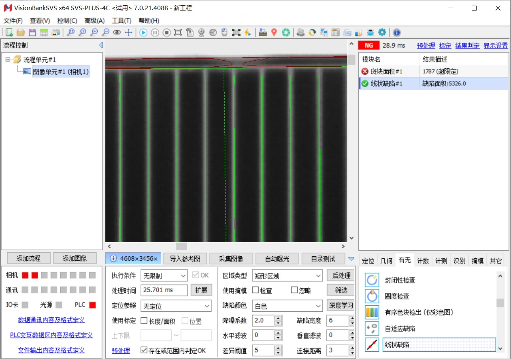Open the 控制(C) menu
Screen dimensions: 511x359
(67, 21)
